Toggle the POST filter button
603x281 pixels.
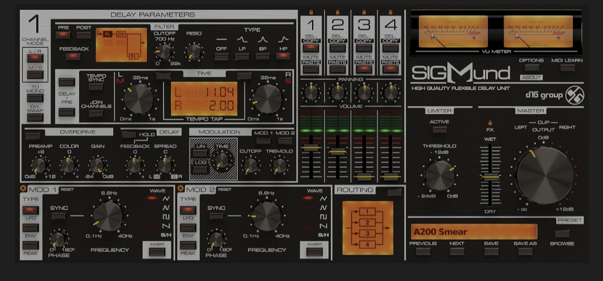coord(83,35)
